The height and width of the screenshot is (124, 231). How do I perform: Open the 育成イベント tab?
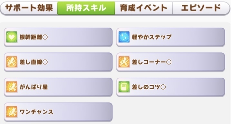click(144, 8)
